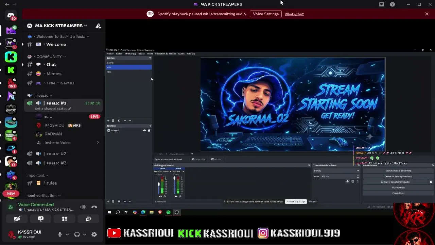Click OBS icon on the streamed taskbar

point(177,212)
